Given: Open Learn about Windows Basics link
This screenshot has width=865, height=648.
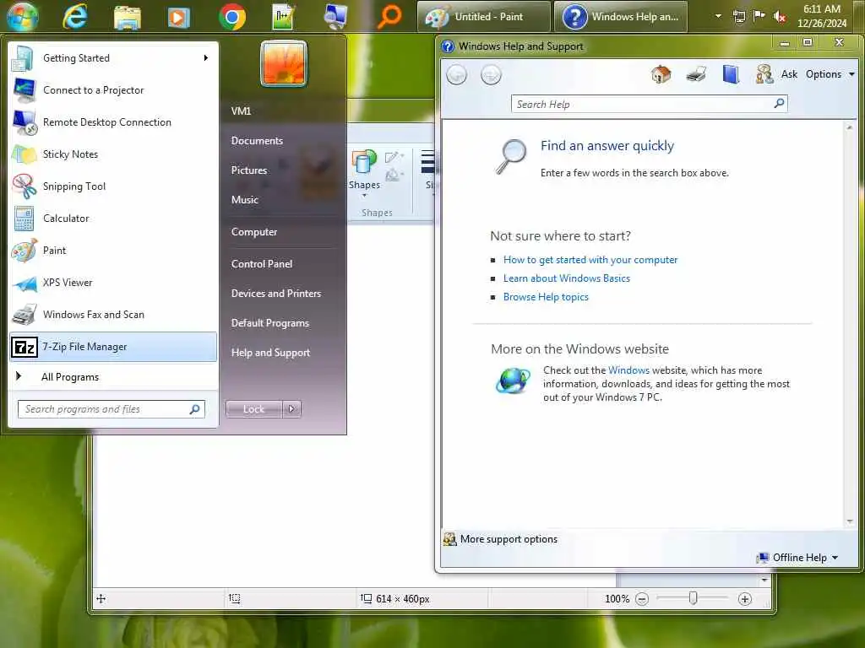Looking at the screenshot, I should coord(567,278).
